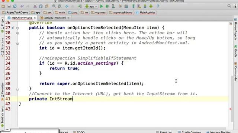Image resolution: width=238 pixels, height=133 pixels.
Task: Select AsyncTaskDemo in the breadcrumb bar
Action: coord(15,13)
